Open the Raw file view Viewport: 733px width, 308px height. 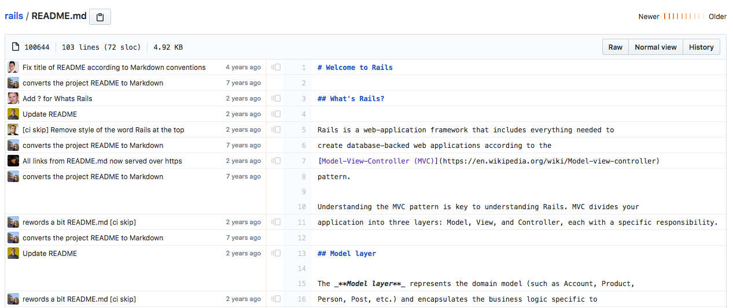coord(616,47)
